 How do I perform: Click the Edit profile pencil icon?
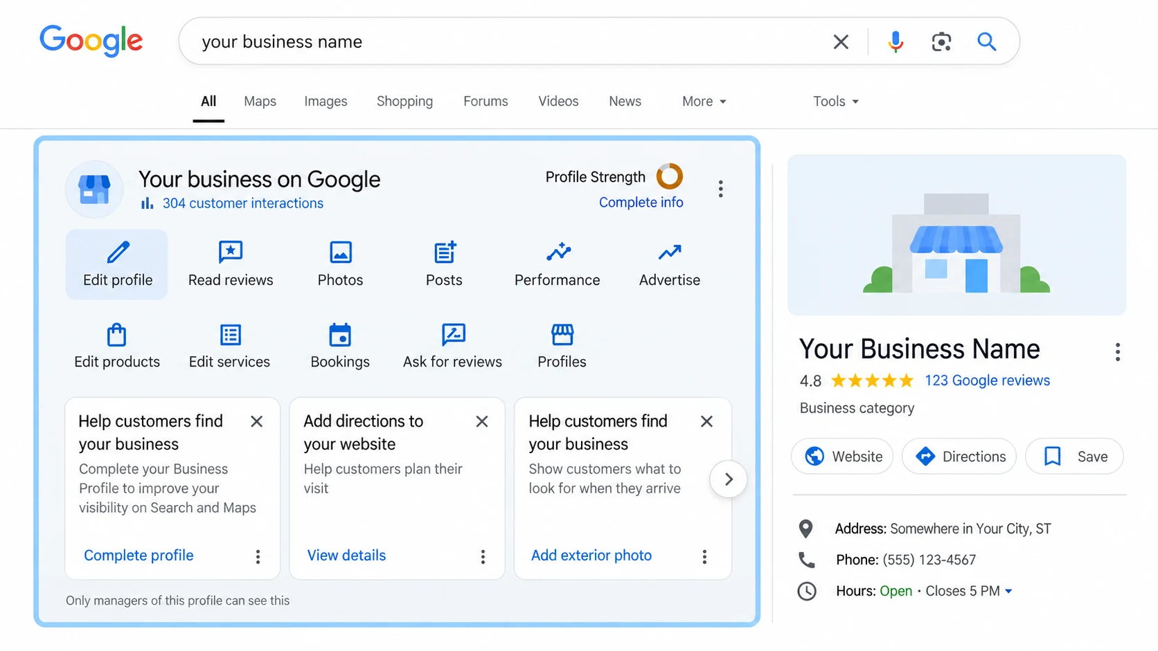[118, 252]
